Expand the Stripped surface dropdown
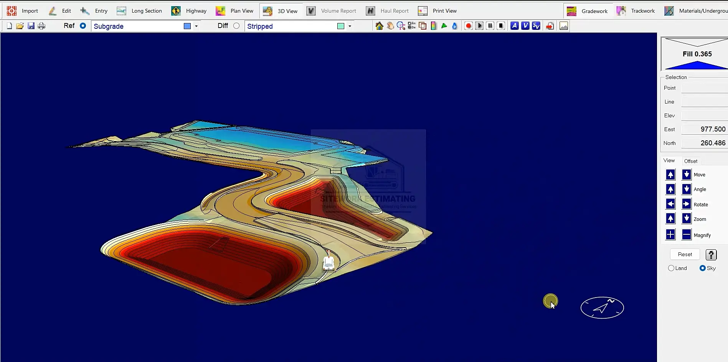This screenshot has width=728, height=362. [350, 26]
